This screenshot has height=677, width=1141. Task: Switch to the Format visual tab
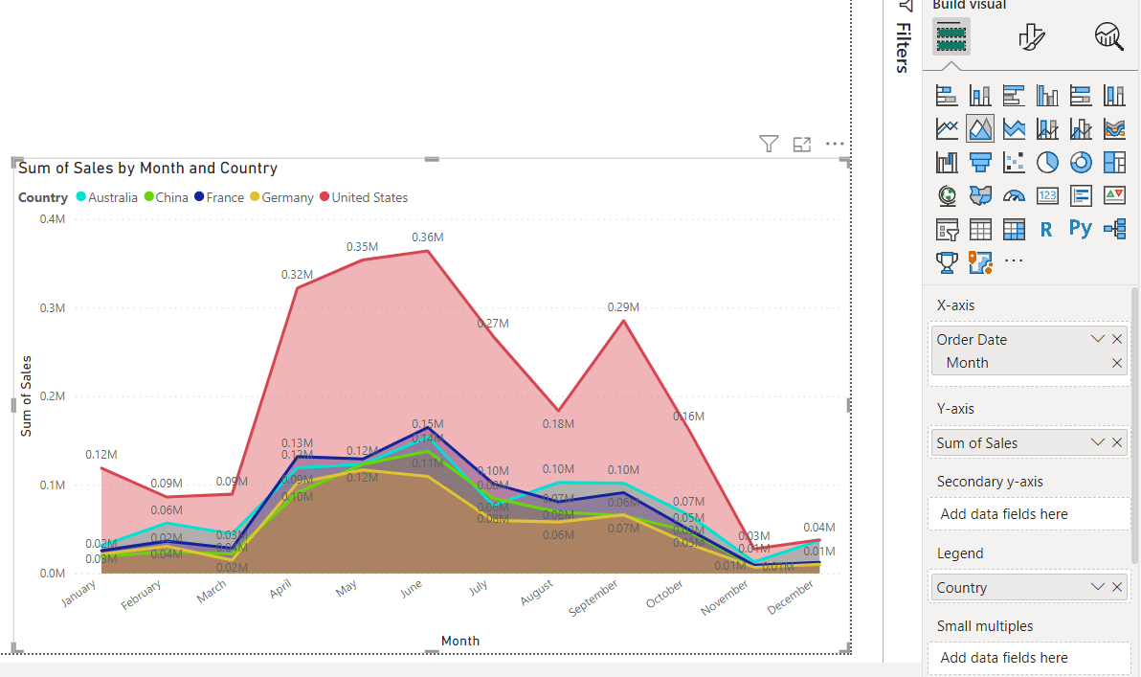pyautogui.click(x=1031, y=36)
